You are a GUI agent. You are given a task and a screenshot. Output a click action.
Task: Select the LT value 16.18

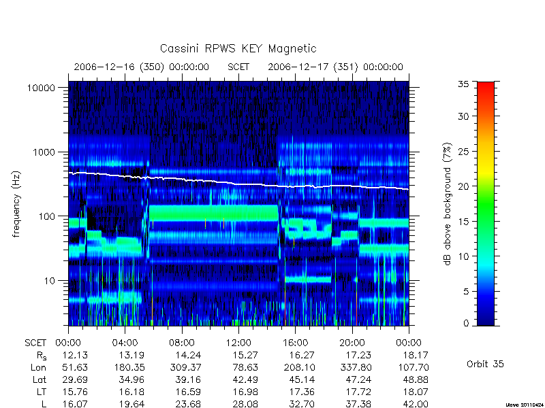tap(131, 392)
